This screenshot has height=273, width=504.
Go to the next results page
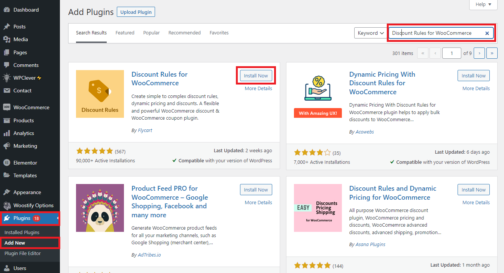tap(479, 53)
